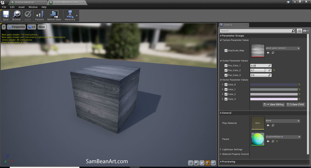Click the Save Child button
This screenshot has height=168, width=311.
point(296,104)
